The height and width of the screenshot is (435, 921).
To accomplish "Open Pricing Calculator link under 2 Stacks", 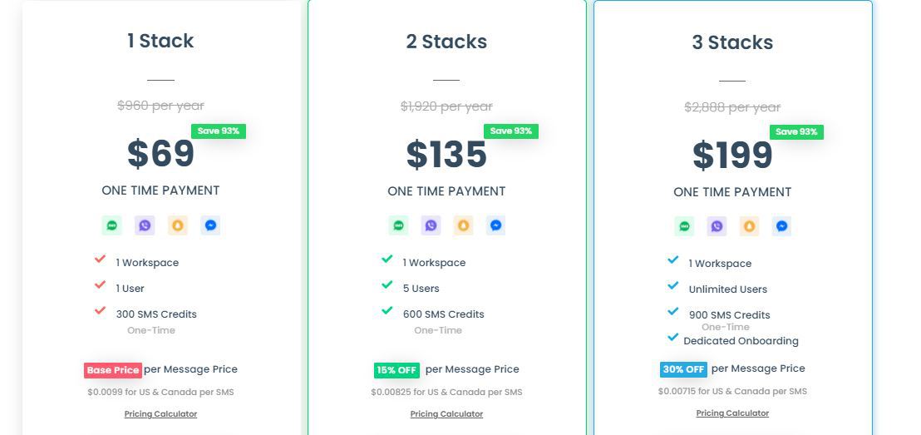I will [446, 414].
